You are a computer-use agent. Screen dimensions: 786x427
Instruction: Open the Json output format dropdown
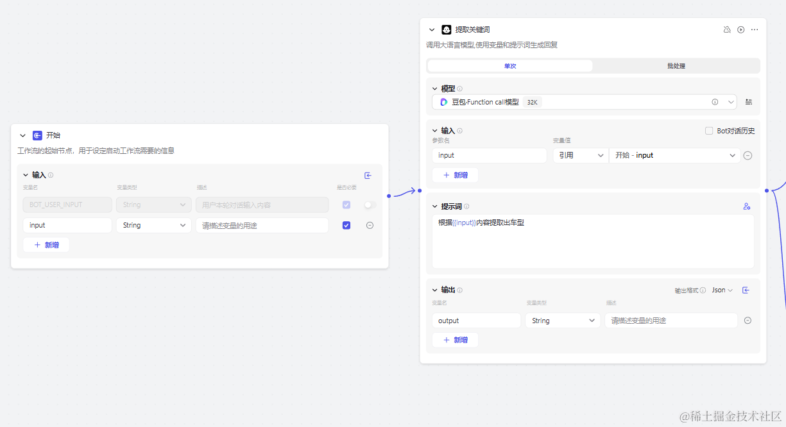pos(722,290)
